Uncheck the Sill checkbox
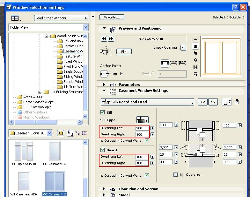Viewport: 250px width, 197px height. tap(103, 112)
